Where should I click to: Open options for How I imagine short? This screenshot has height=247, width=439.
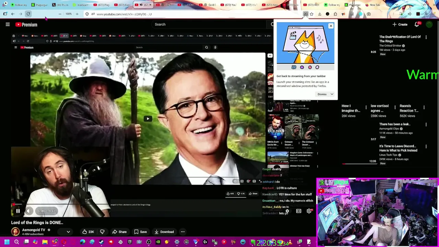tap(366, 107)
